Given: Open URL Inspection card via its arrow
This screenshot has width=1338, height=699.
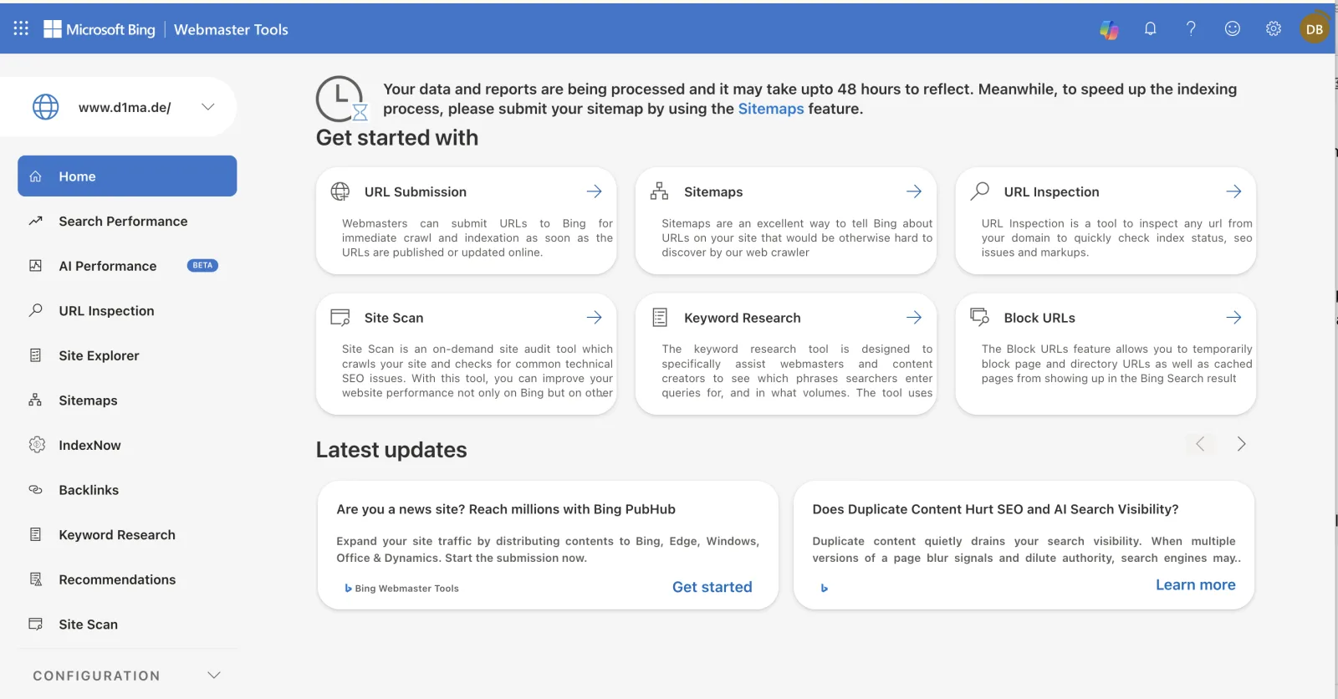Looking at the screenshot, I should pos(1234,191).
